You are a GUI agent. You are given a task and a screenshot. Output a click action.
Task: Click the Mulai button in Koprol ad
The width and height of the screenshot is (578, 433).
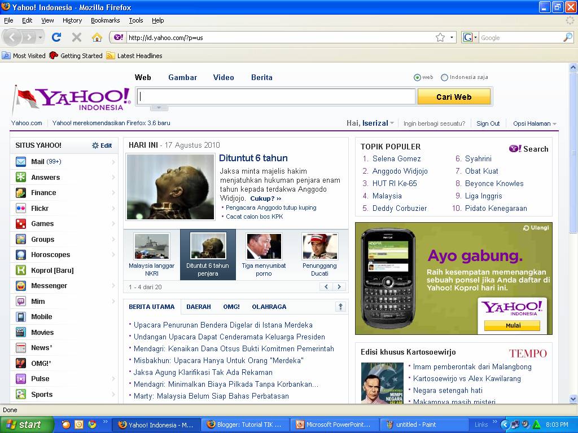[x=512, y=325]
